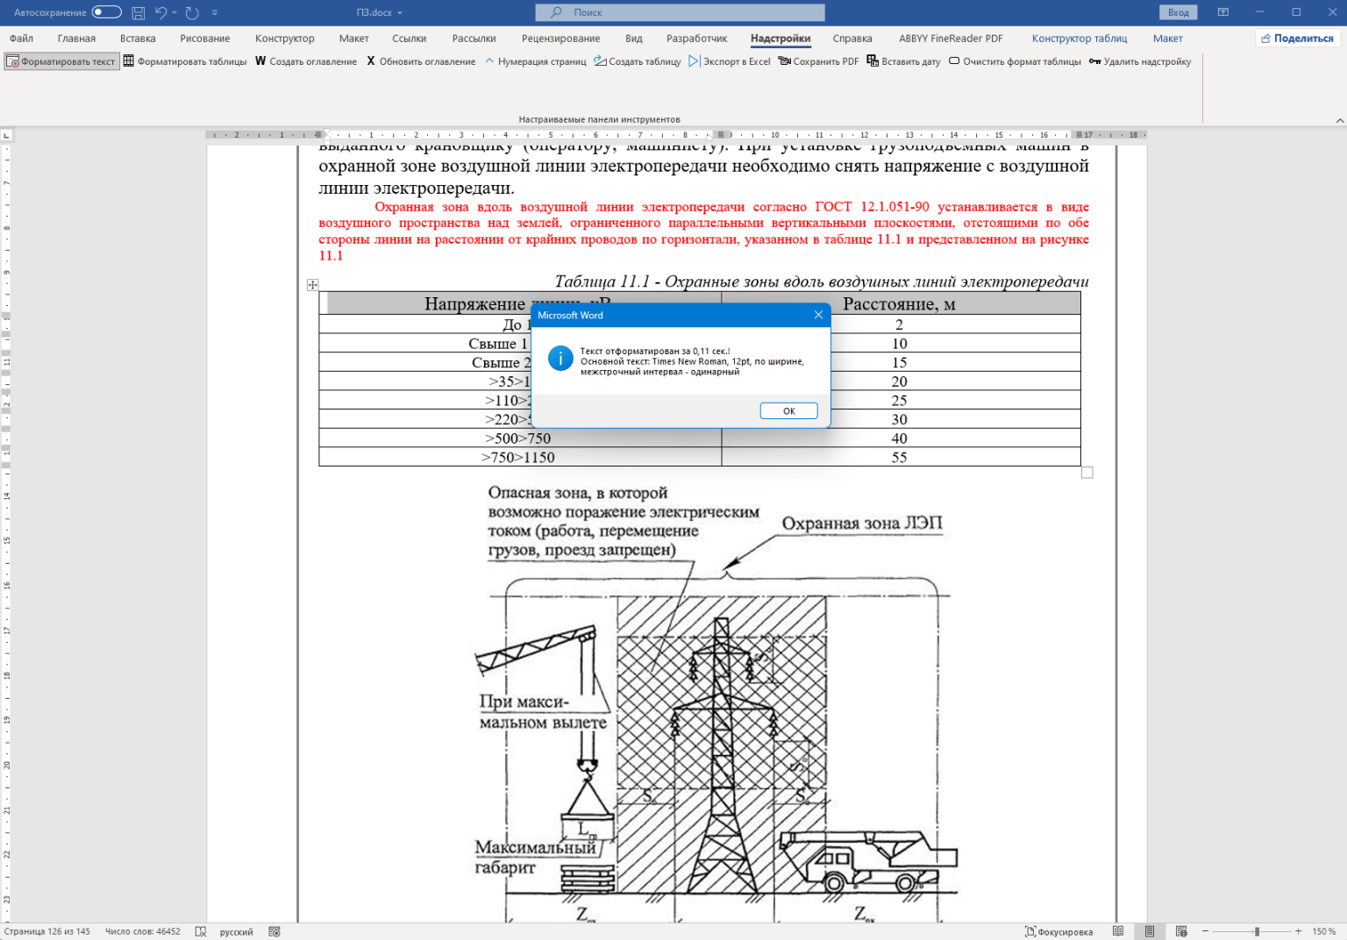Click the Поделиться share button
Image resolution: width=1347 pixels, height=940 pixels.
(1297, 39)
